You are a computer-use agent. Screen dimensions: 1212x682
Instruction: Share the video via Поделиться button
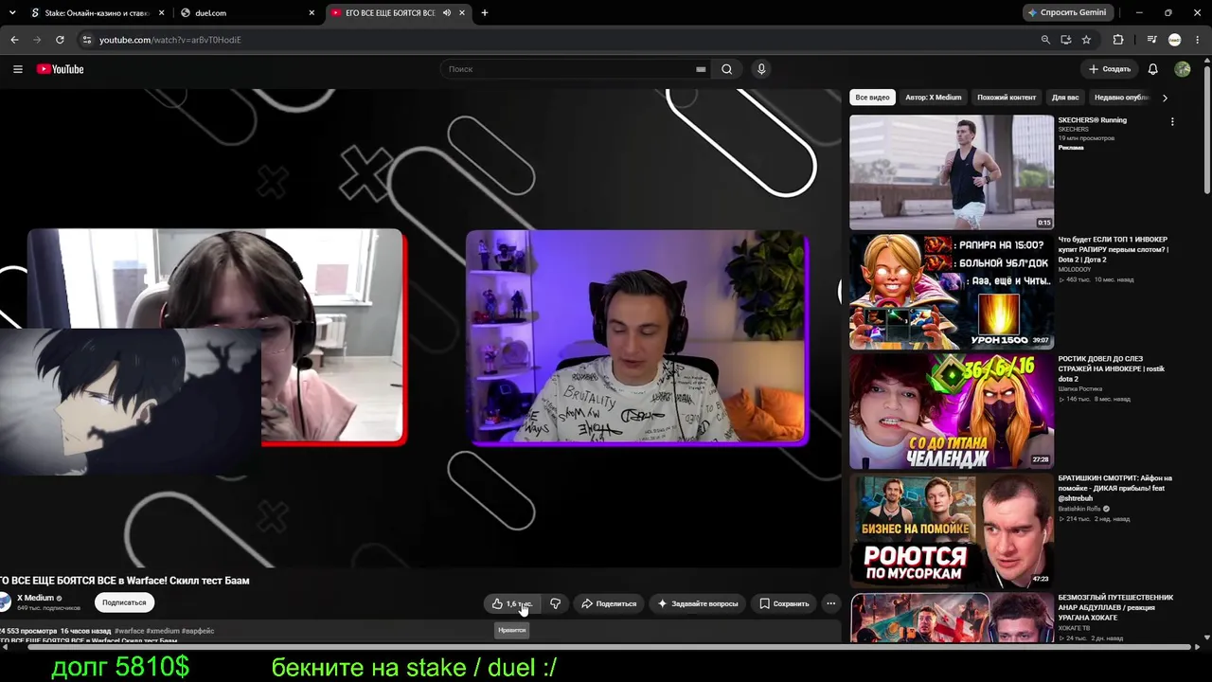tap(609, 603)
